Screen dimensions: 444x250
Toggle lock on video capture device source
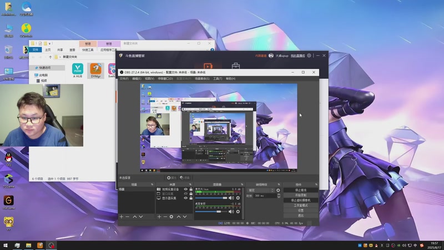[x=191, y=189]
